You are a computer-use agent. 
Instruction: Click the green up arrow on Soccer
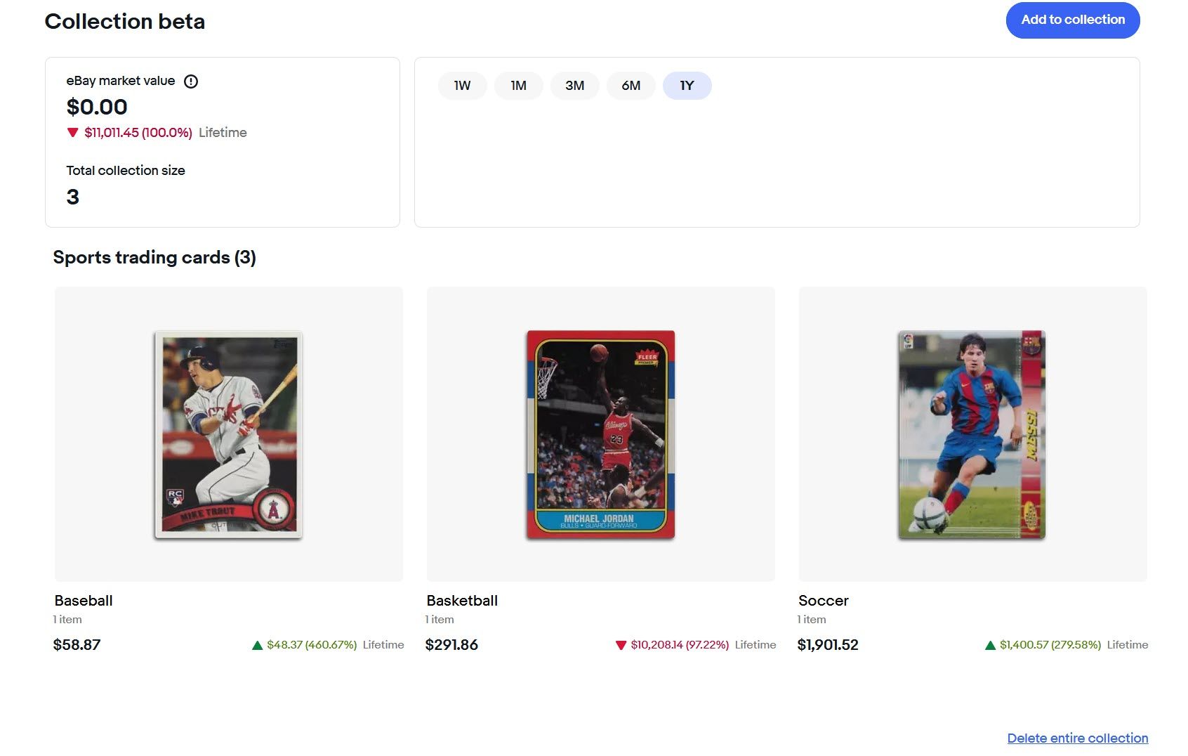point(990,645)
